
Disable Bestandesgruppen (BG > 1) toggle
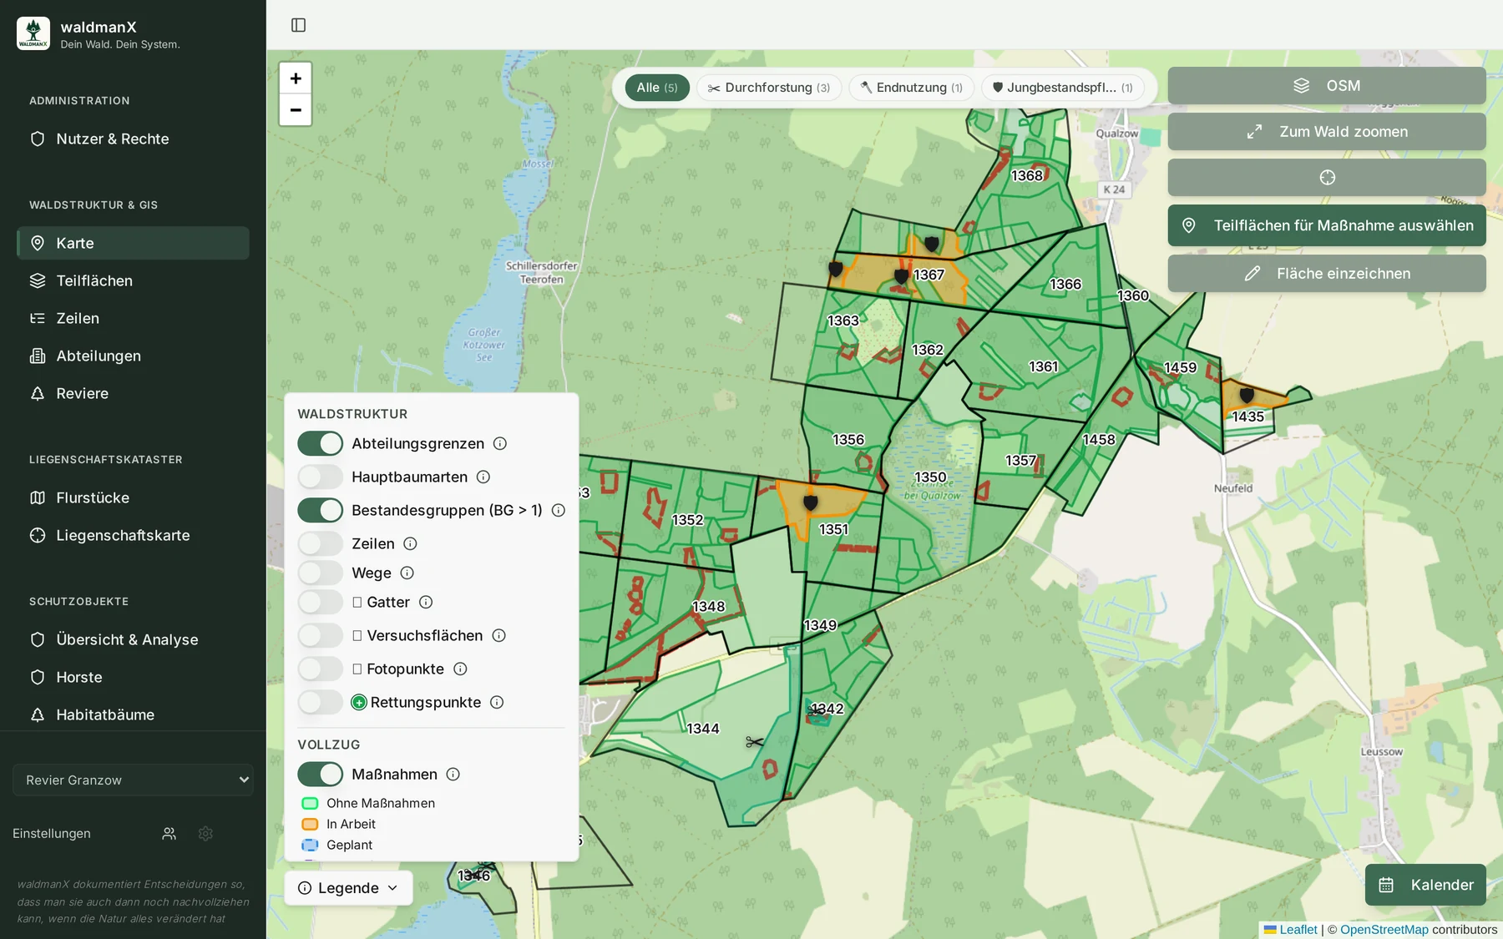[x=321, y=510]
